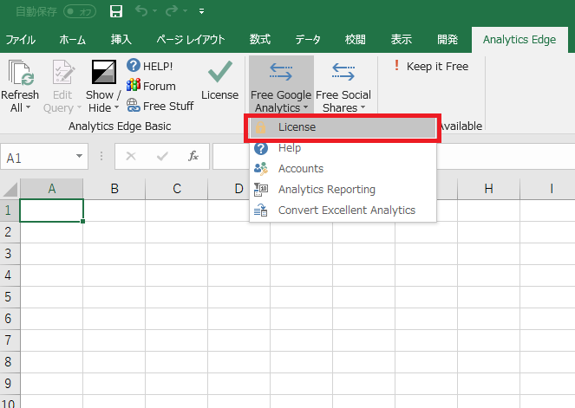Switch to the 校閲 tab
575x408 pixels.
click(356, 39)
